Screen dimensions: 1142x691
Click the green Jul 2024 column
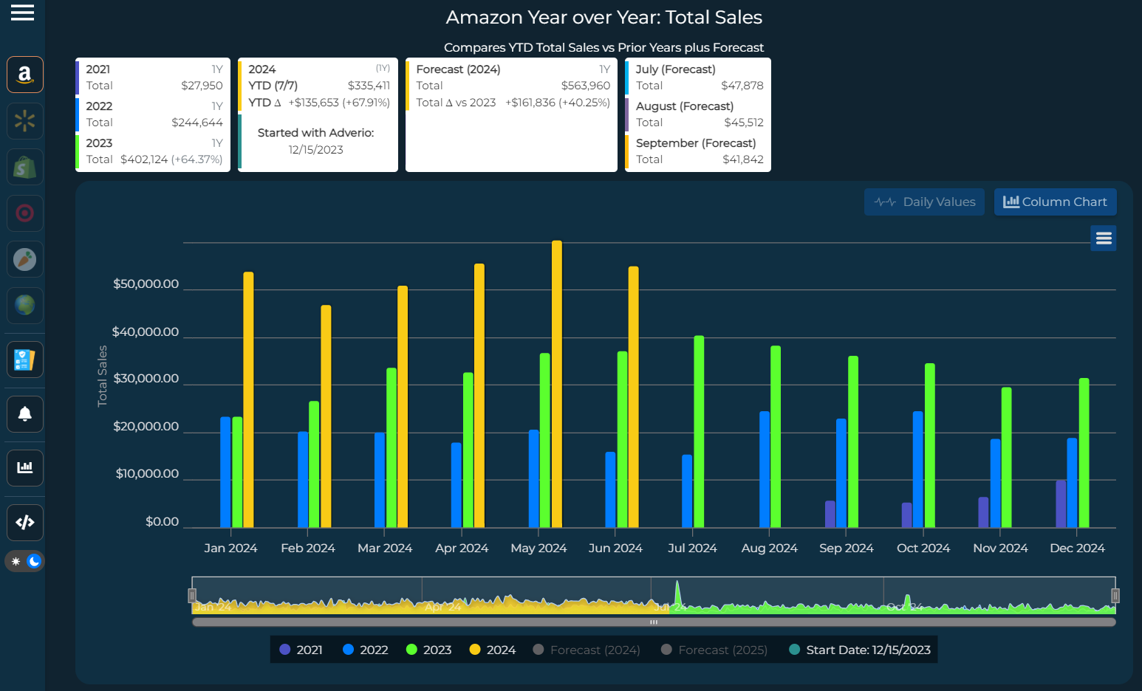tap(699, 431)
